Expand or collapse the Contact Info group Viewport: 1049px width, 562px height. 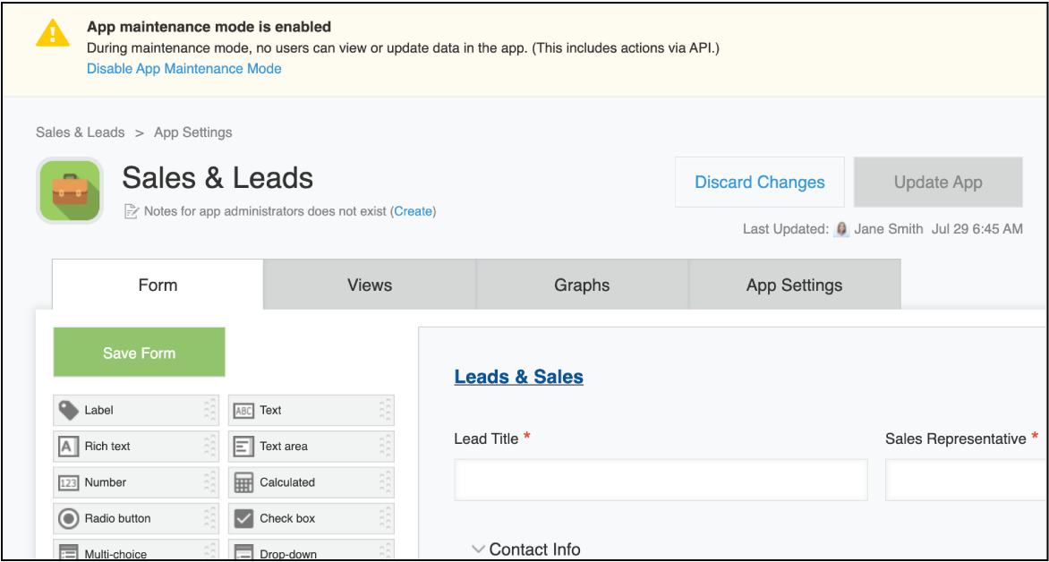click(x=479, y=549)
